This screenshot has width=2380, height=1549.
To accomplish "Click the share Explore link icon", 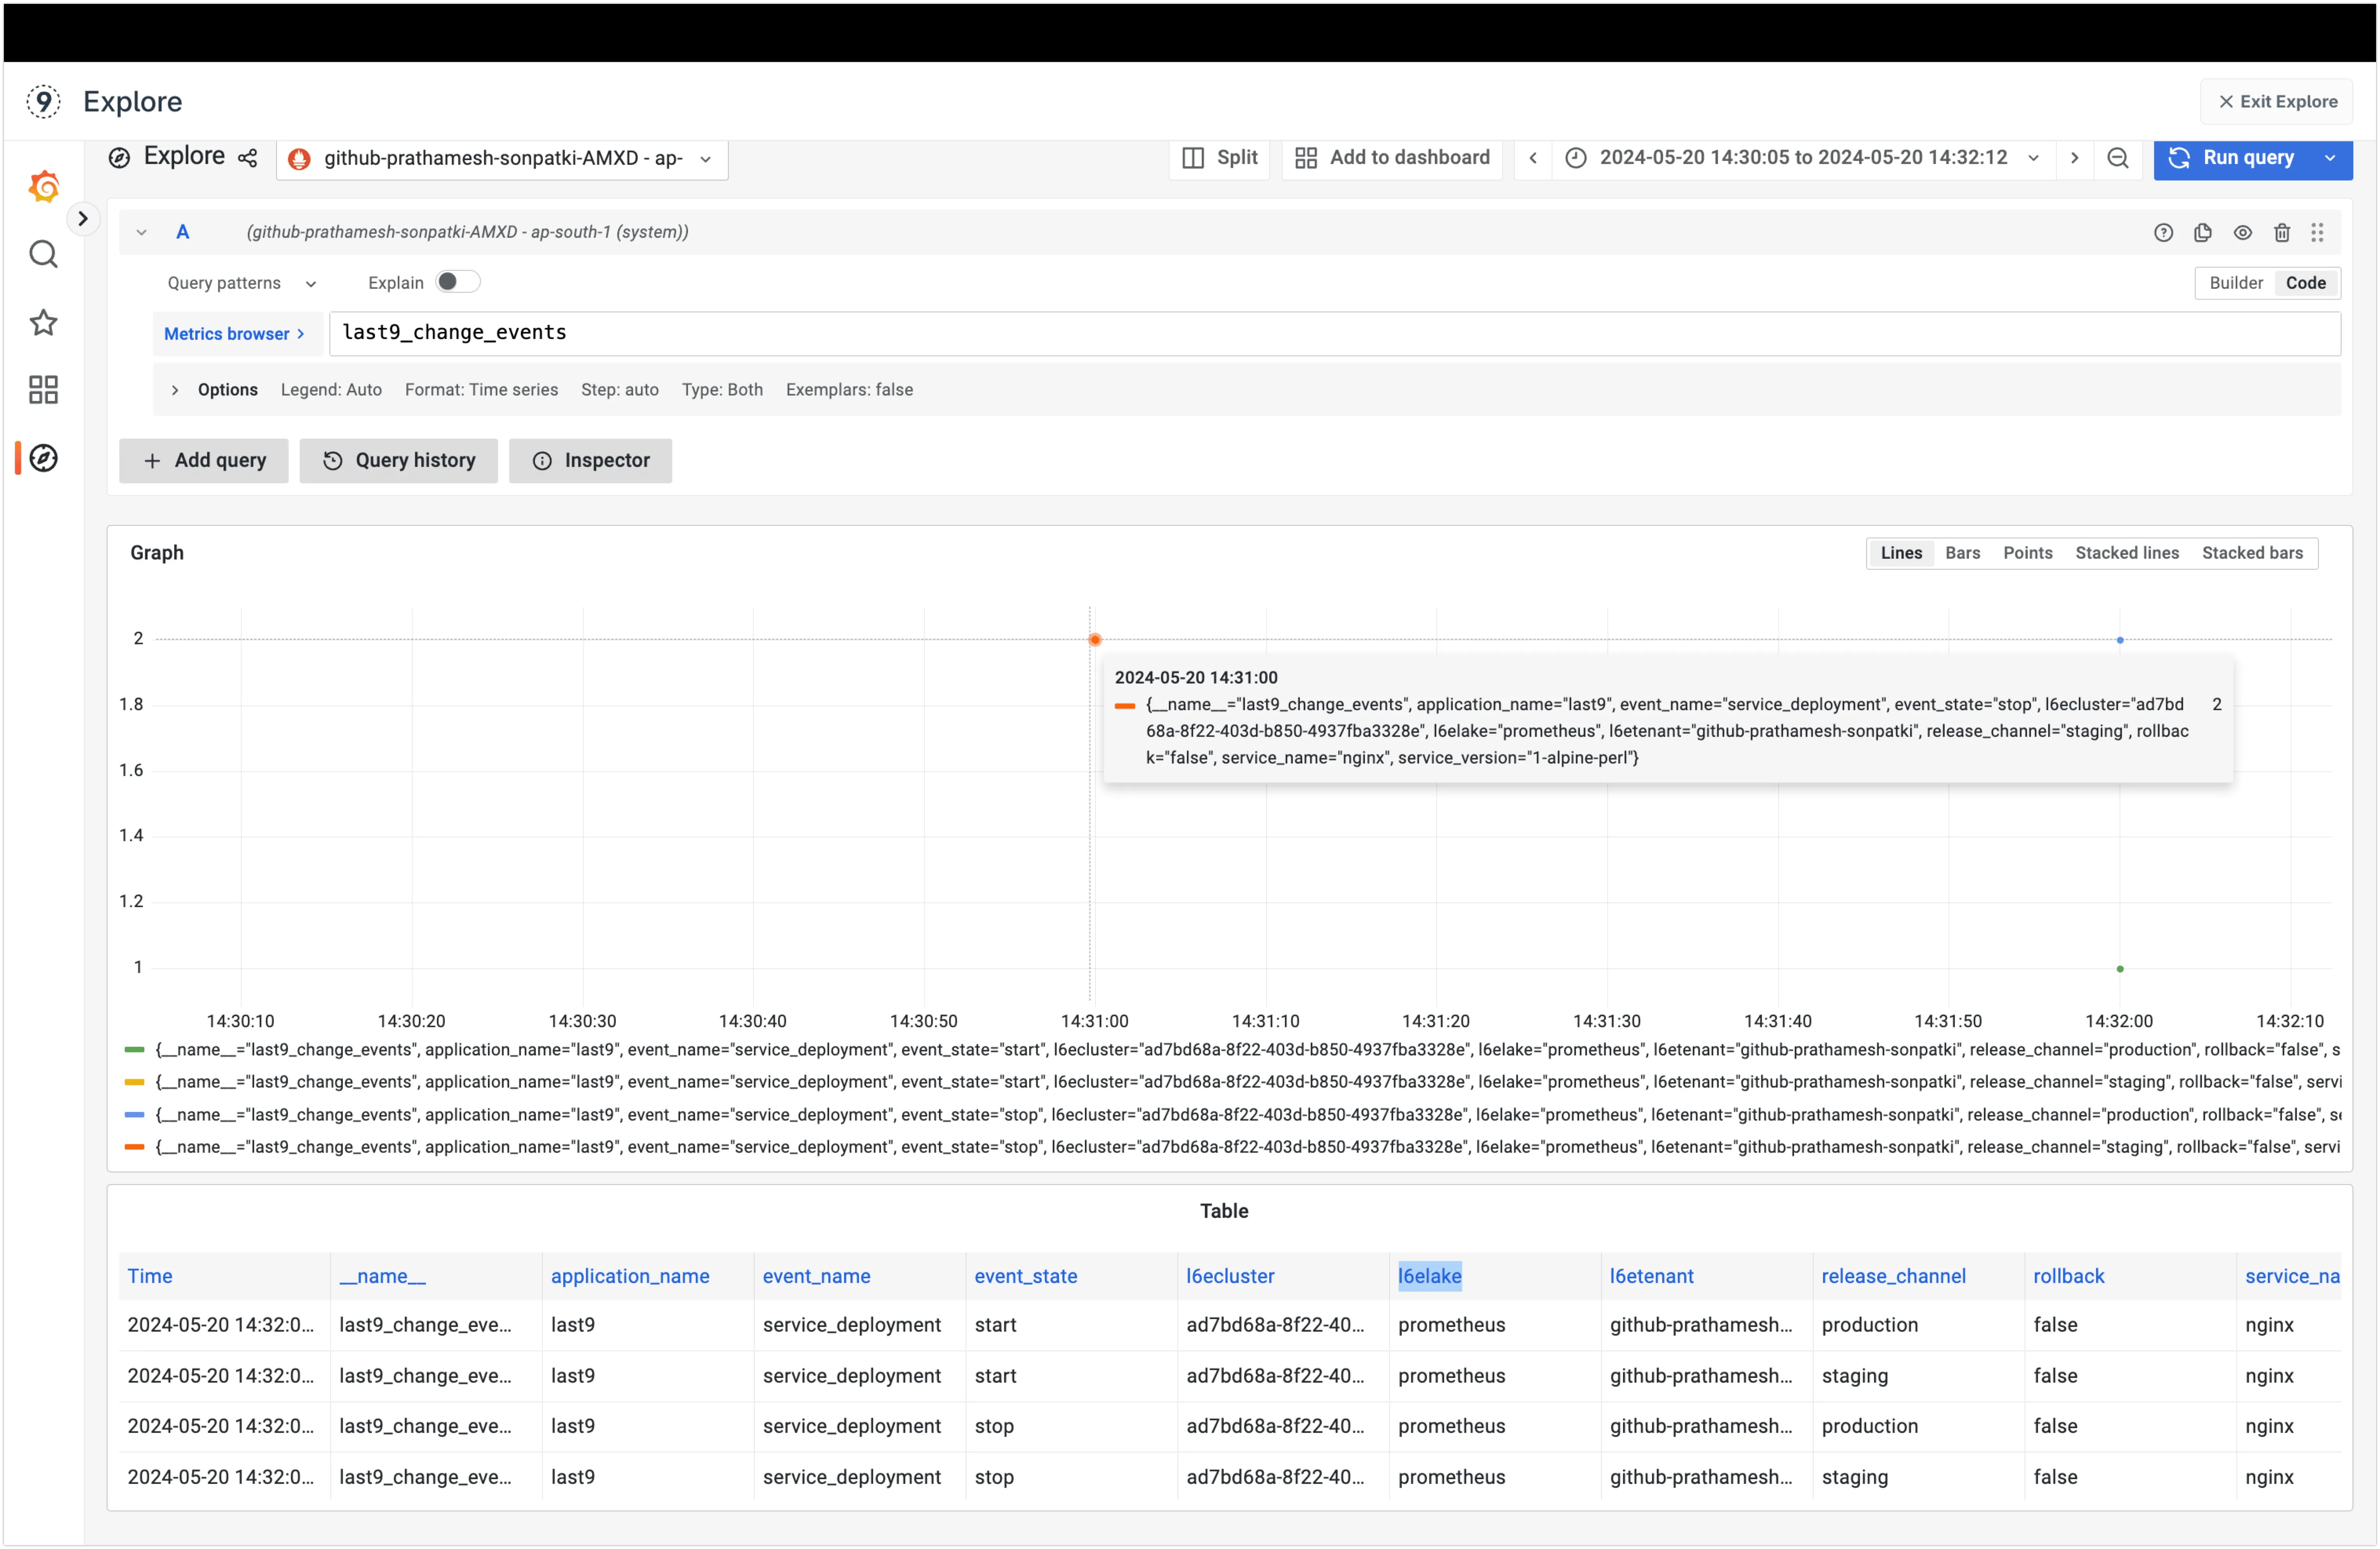I will click(x=248, y=158).
